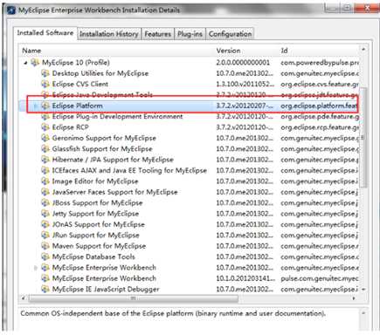Select Jetty Support for MyEclipse
Image resolution: width=380 pixels, height=335 pixels.
click(x=190, y=214)
